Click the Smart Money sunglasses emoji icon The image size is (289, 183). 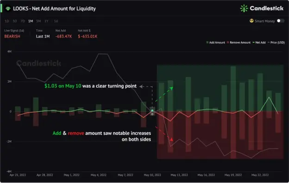(251, 21)
